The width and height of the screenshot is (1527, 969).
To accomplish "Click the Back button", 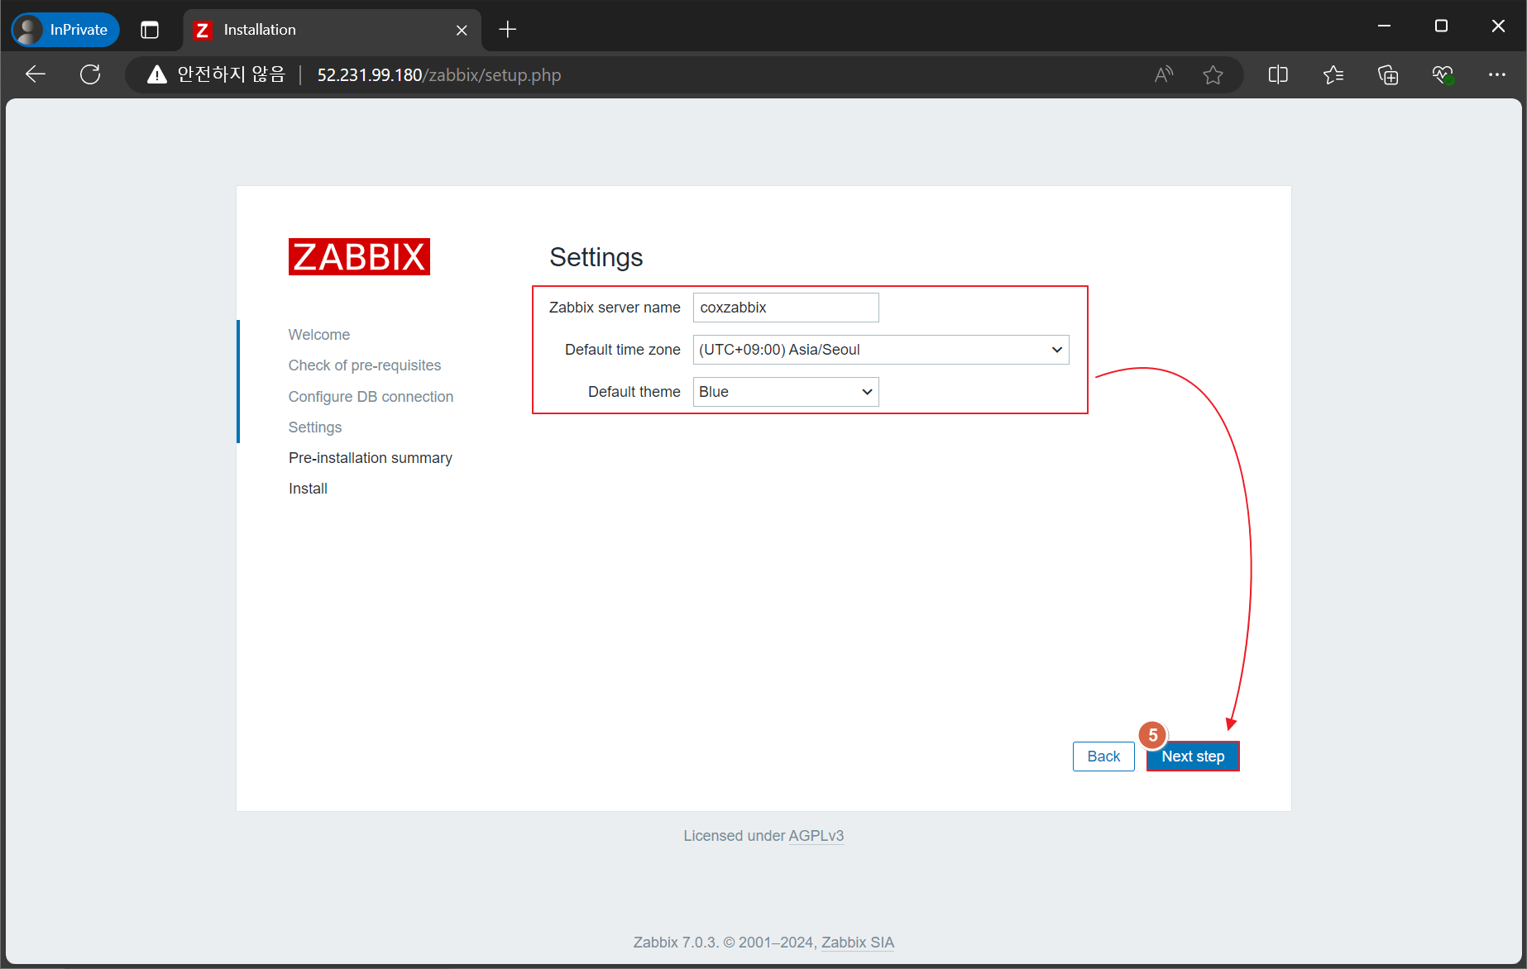I will [1103, 757].
